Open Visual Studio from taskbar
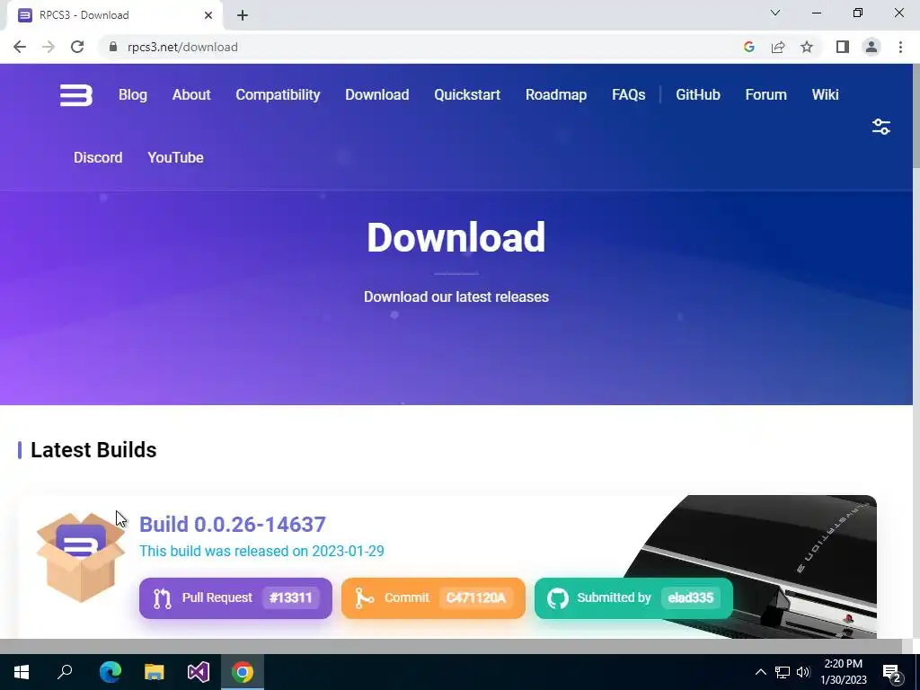This screenshot has width=920, height=690. pos(199,672)
